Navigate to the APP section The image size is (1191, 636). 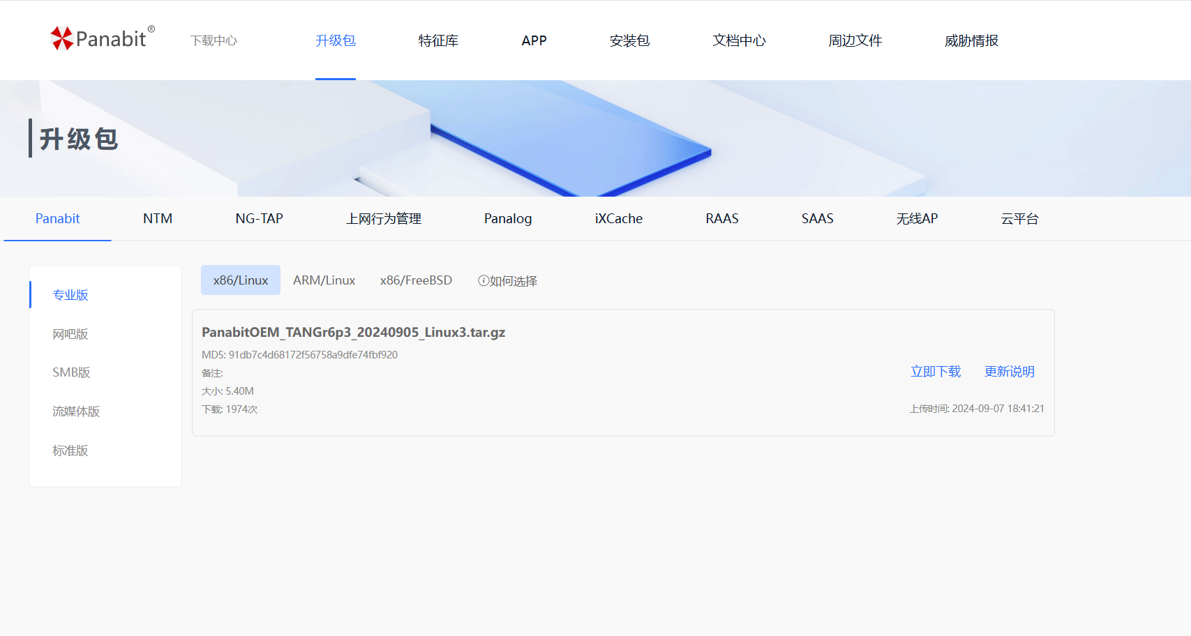coord(534,40)
